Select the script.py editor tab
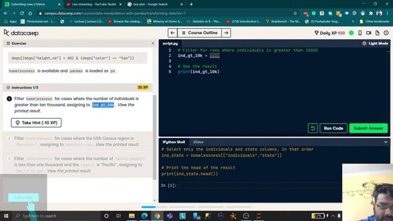Image resolution: width=393 pixels, height=221 pixels. click(x=170, y=44)
